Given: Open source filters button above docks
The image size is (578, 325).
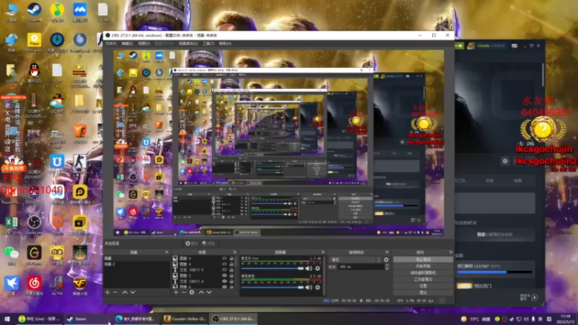Looking at the screenshot, I should [x=209, y=243].
